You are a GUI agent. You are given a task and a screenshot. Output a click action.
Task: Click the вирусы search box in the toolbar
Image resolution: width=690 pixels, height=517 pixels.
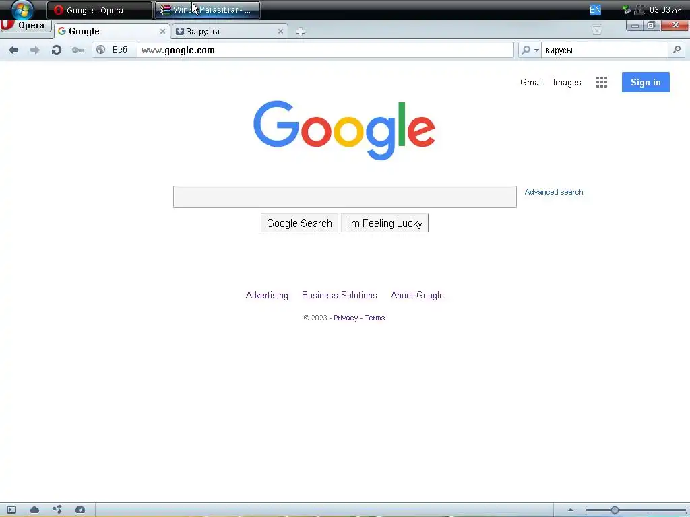[604, 50]
